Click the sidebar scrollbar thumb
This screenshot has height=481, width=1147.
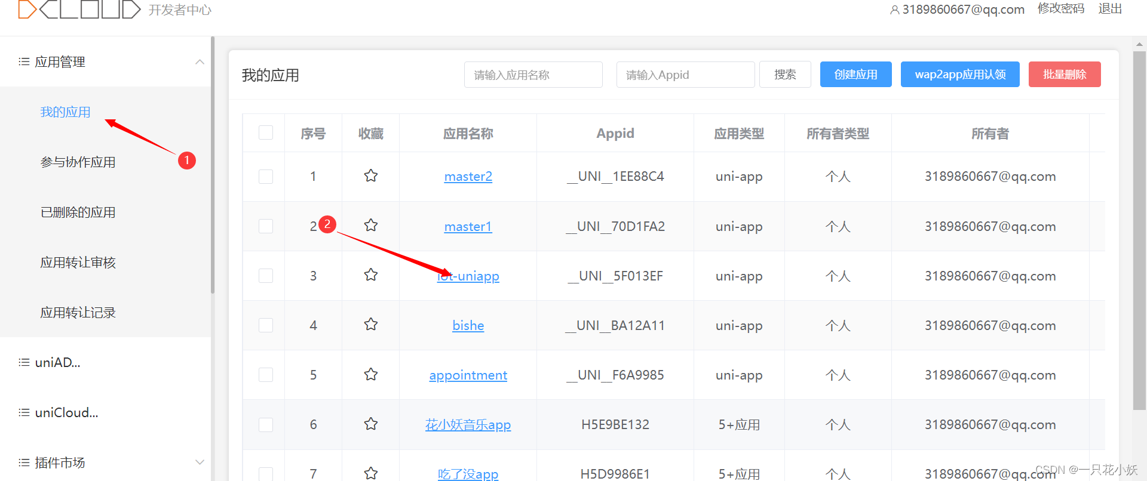[213, 165]
